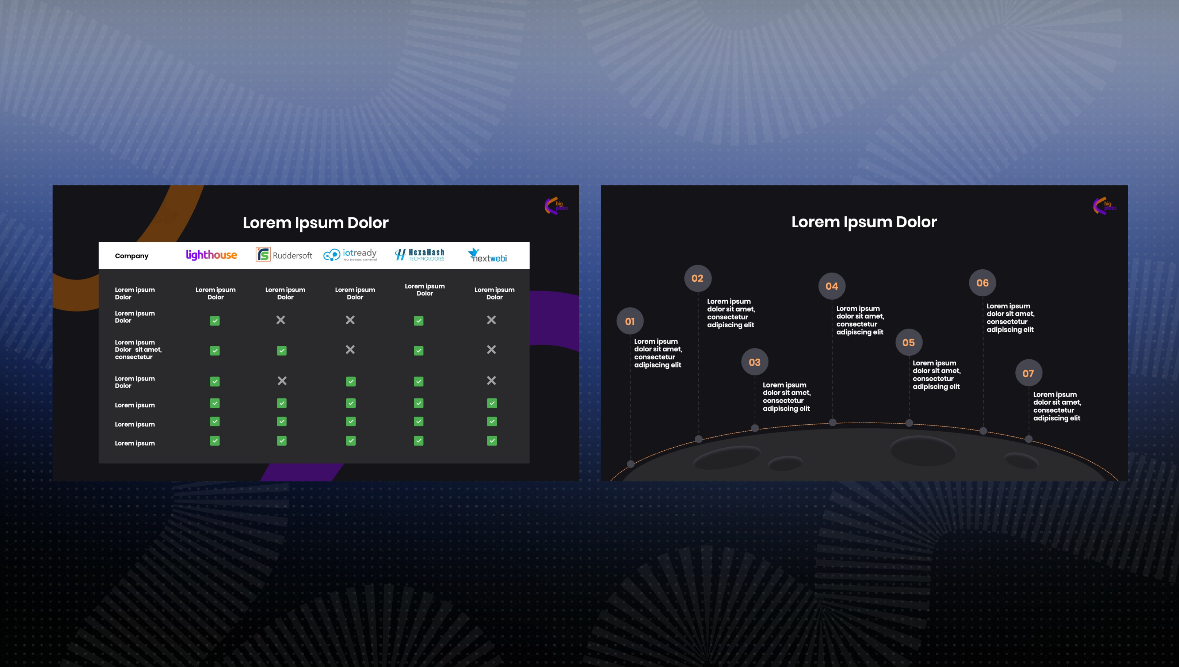
Task: Select the numbered circle 01
Action: [x=630, y=321]
